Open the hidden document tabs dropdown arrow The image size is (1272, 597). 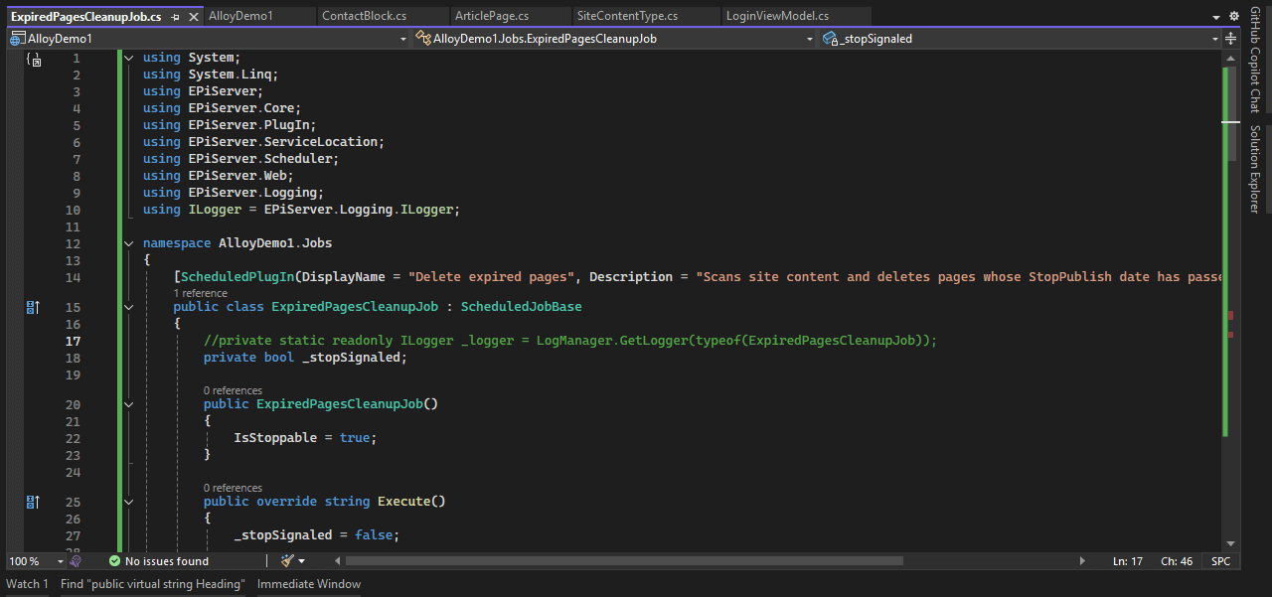tap(1215, 15)
